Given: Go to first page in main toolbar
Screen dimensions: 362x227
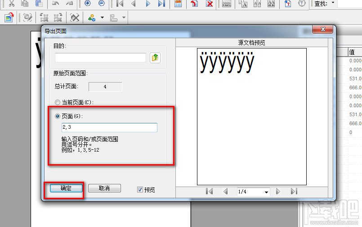Looking at the screenshot, I should pyautogui.click(x=120, y=4).
